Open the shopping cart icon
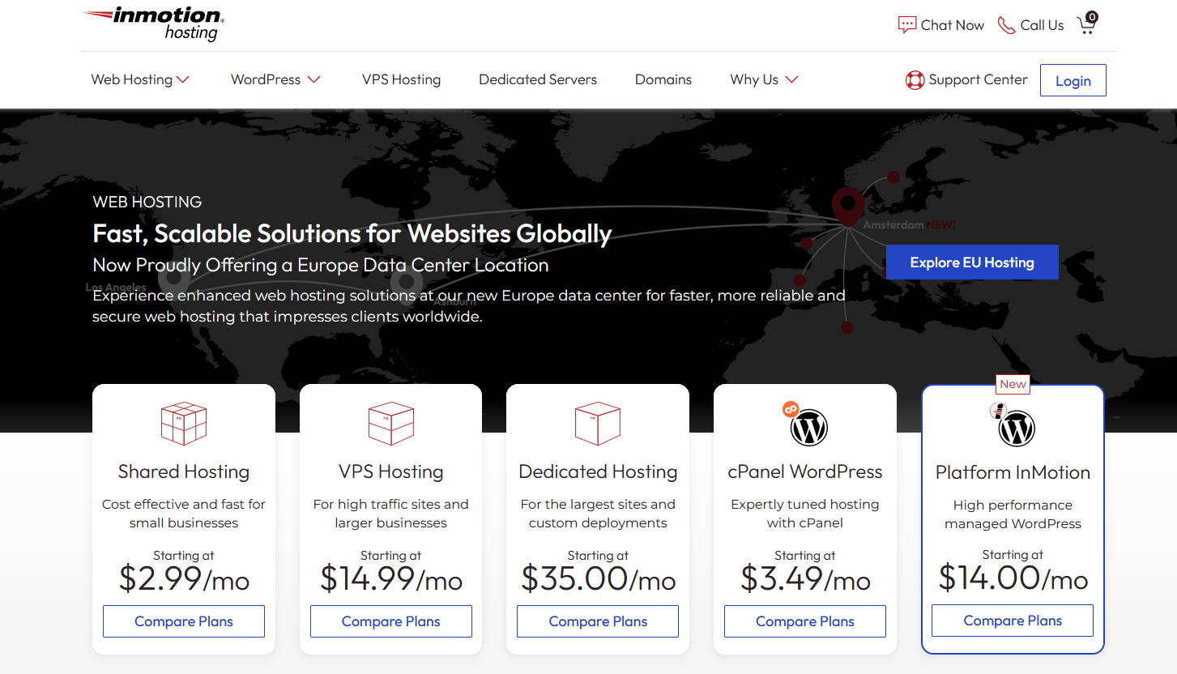This screenshot has width=1177, height=674. click(x=1085, y=25)
